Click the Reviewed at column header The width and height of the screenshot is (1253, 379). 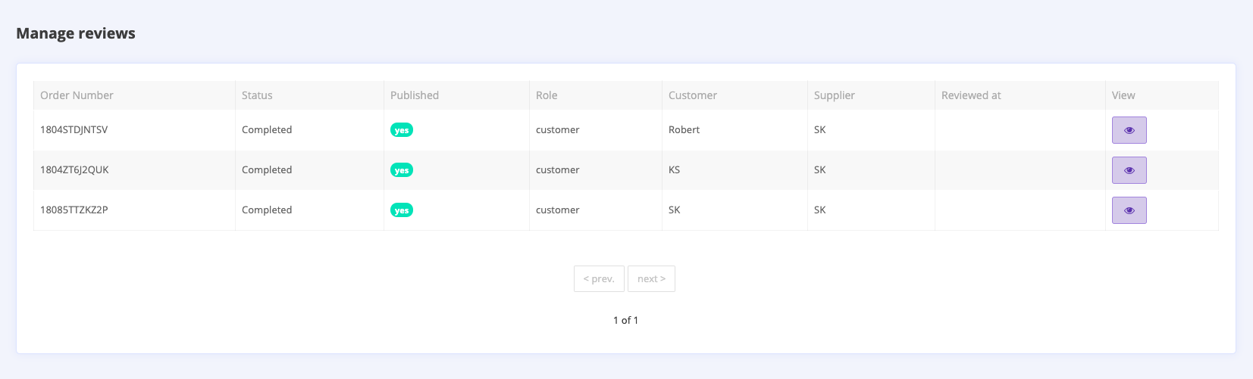(x=971, y=95)
